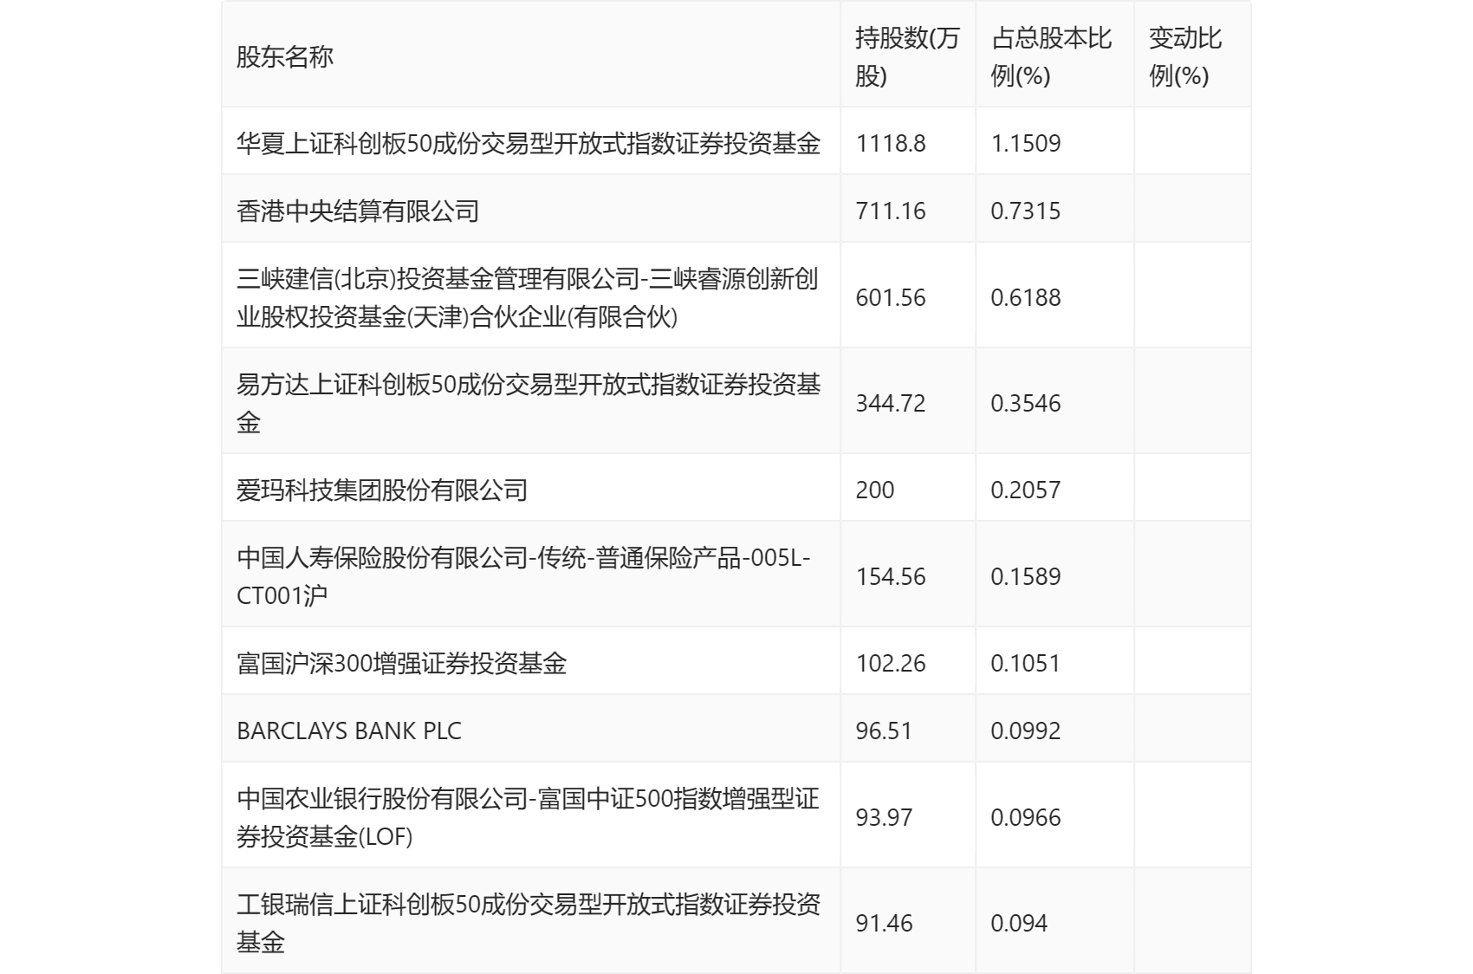Select 中国农业银行 富国中证500 fund name
Image resolution: width=1473 pixels, height=974 pixels.
pos(528,817)
